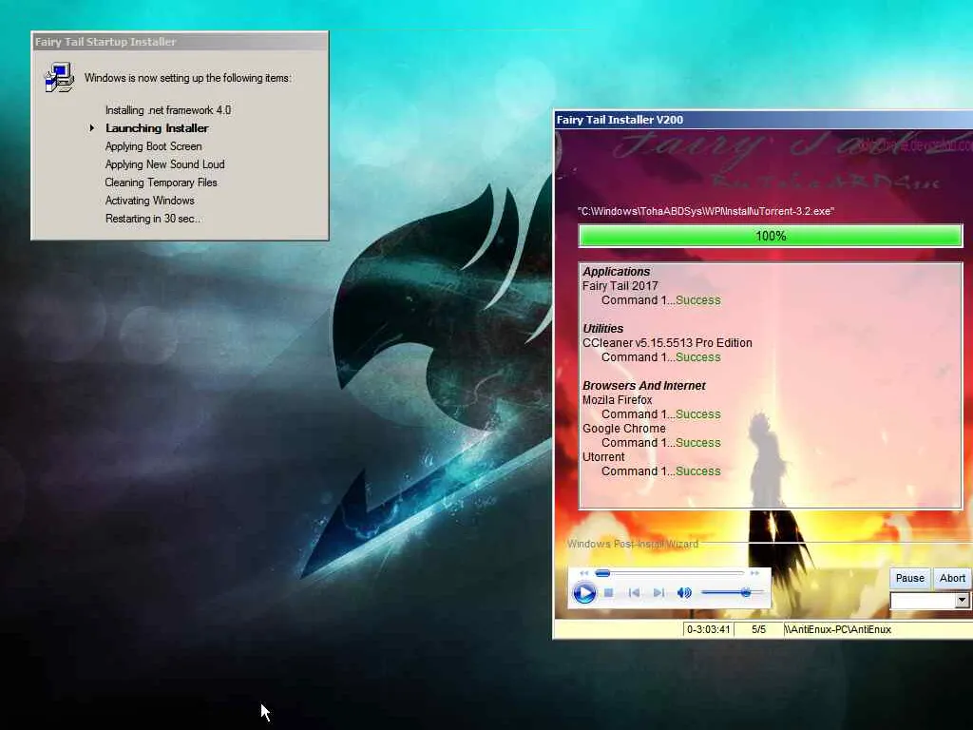Click the green 100% progress bar
Screen dimensions: 973x730
(771, 236)
